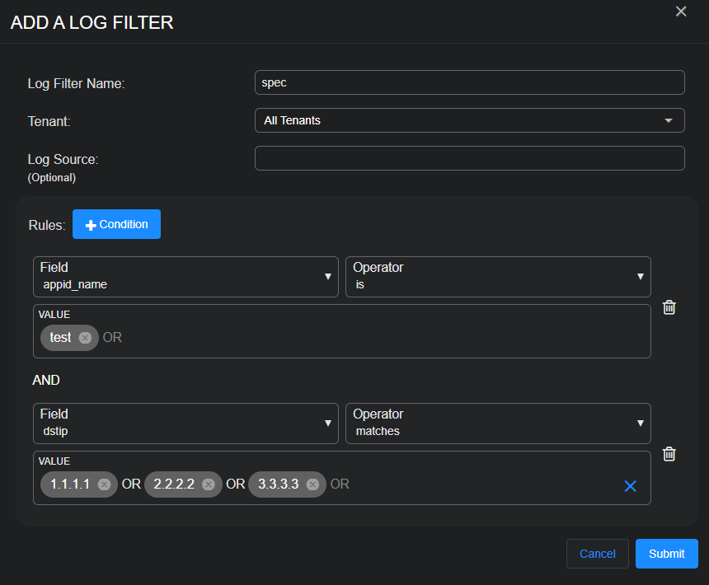The height and width of the screenshot is (585, 709).
Task: Close the Add a Log Filter dialog
Action: 681,12
